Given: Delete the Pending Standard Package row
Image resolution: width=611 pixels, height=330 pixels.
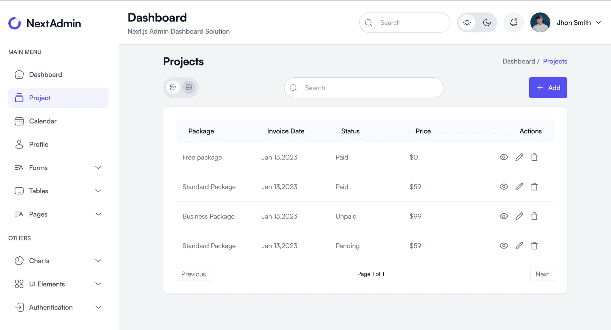Looking at the screenshot, I should pos(534,245).
